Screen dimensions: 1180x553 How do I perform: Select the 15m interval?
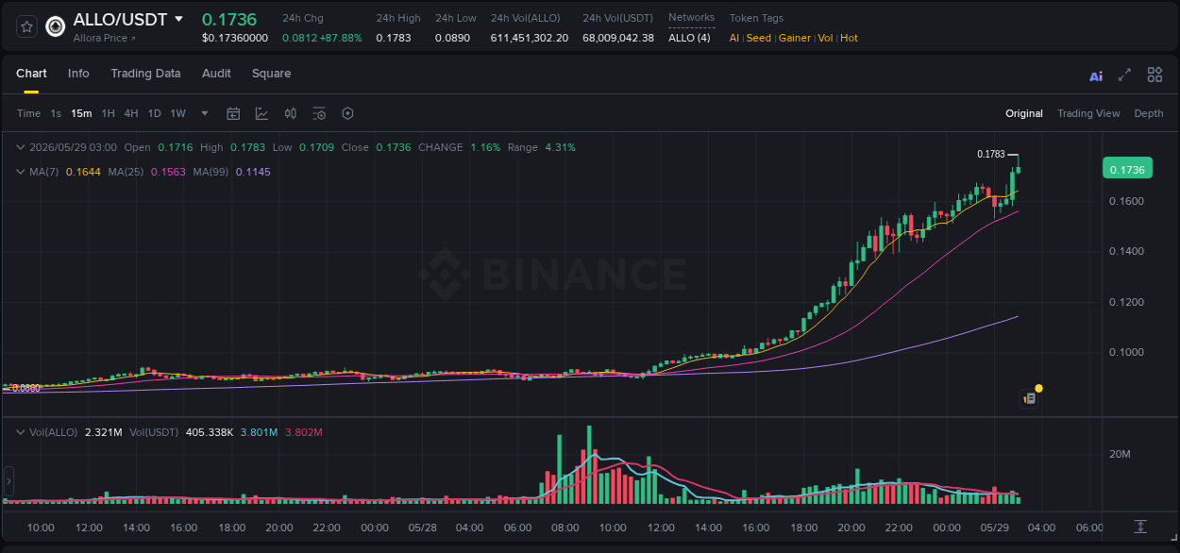81,113
